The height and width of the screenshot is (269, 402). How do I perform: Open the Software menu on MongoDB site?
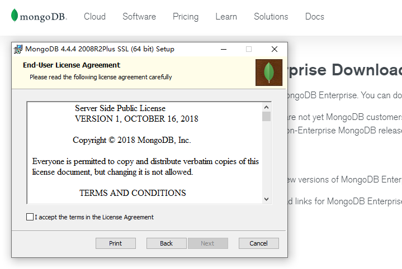click(x=139, y=17)
